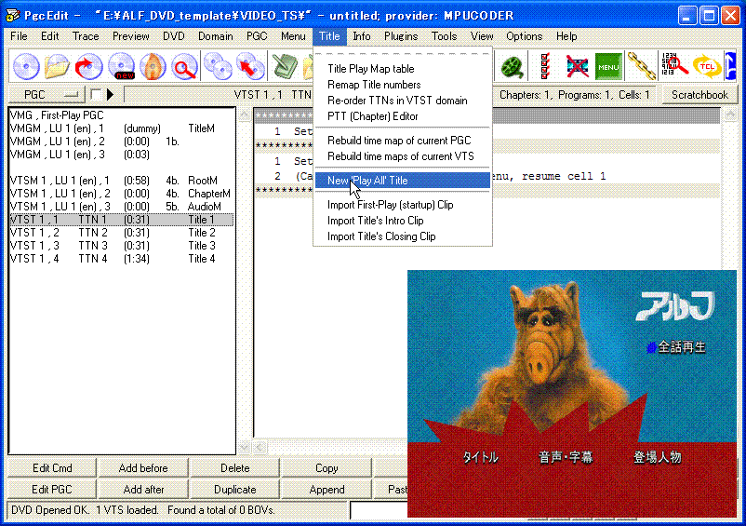Select New 'Play All' Title

pyautogui.click(x=403, y=181)
